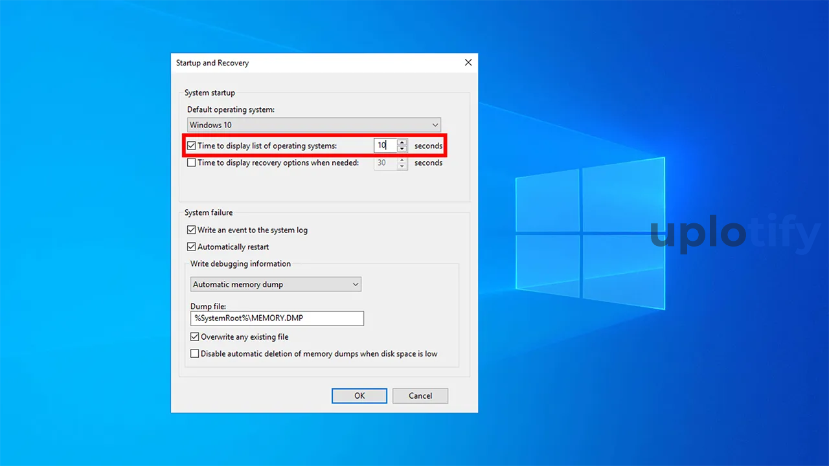The height and width of the screenshot is (466, 829).
Task: Uncheck Overwrite any existing file
Action: (194, 337)
